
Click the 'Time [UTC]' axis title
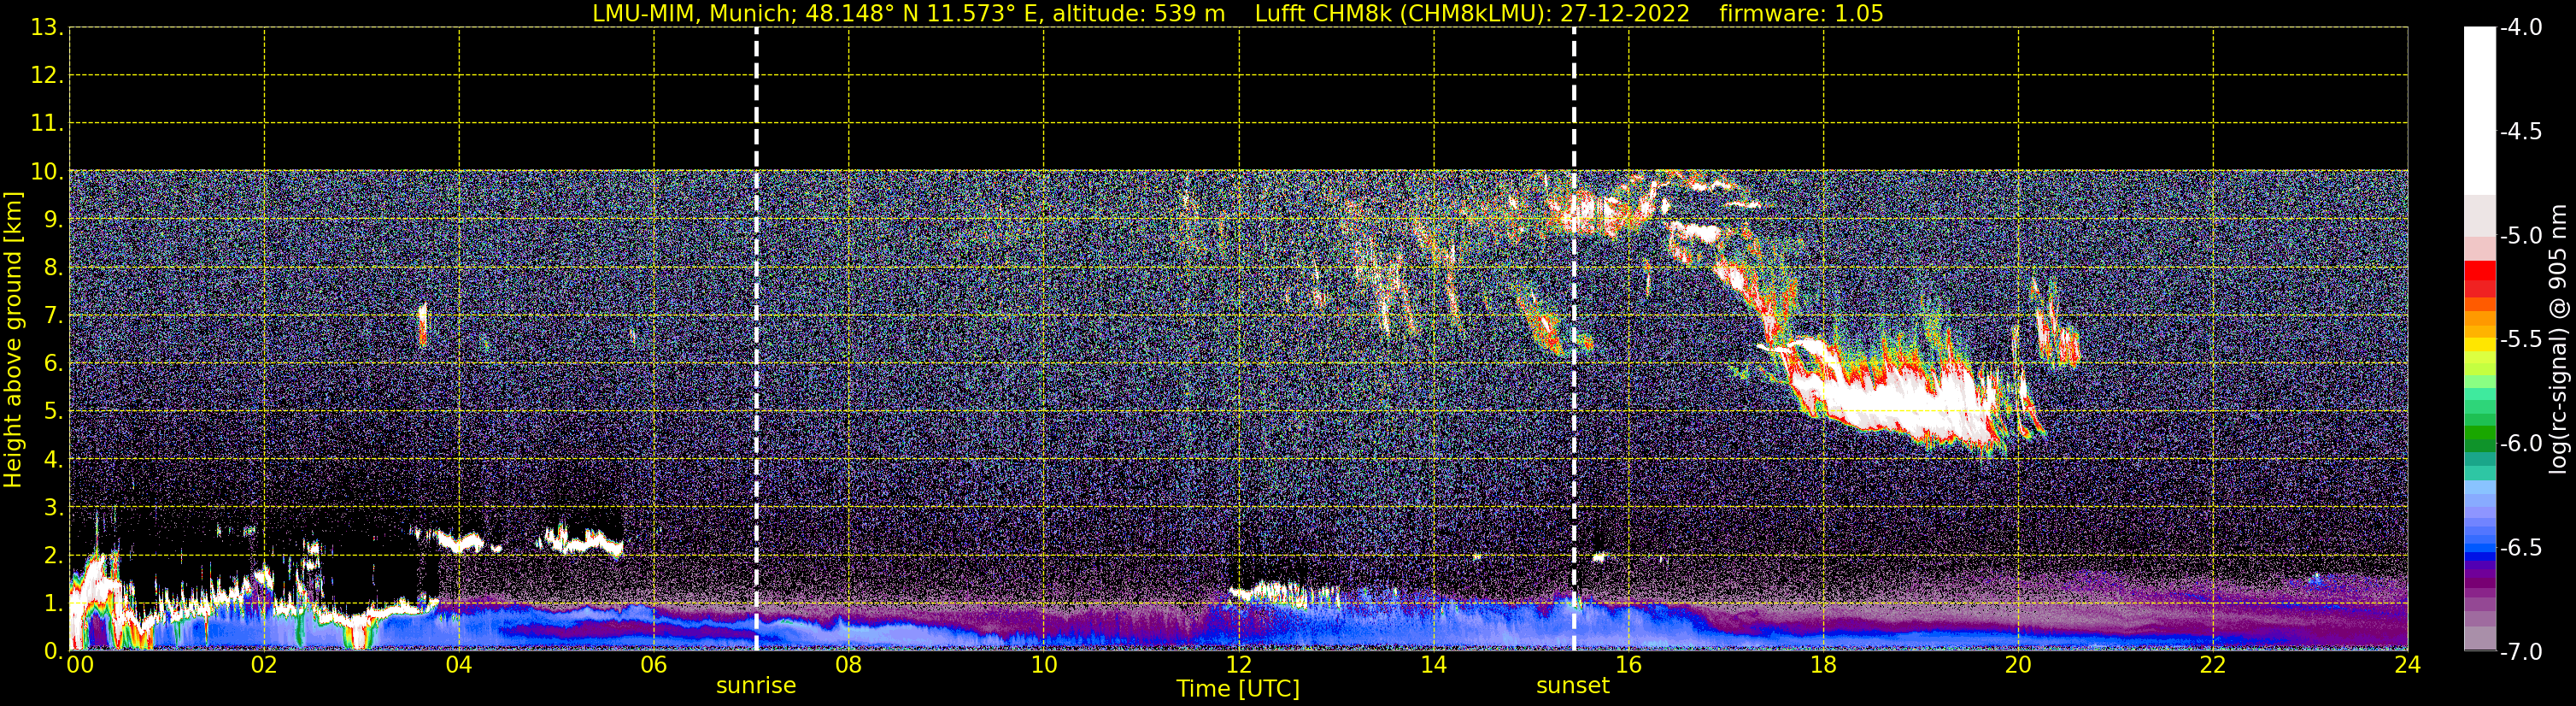point(1238,689)
